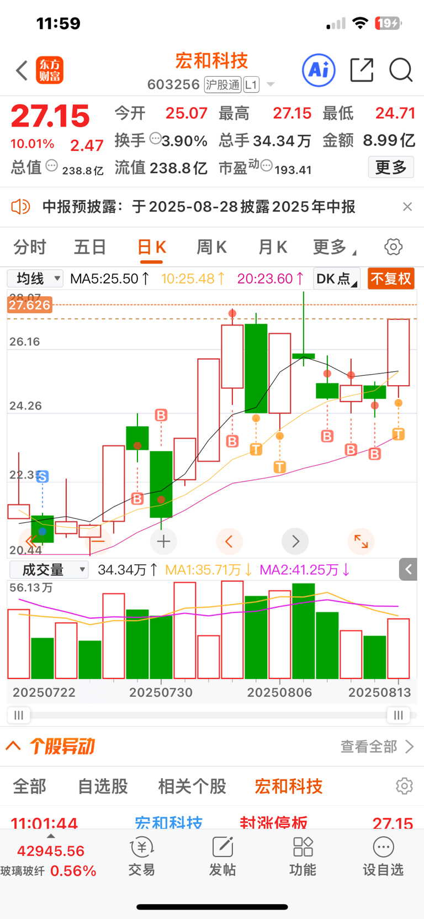Open the stock switch dropdown arrow
424x919 pixels.
(271, 85)
